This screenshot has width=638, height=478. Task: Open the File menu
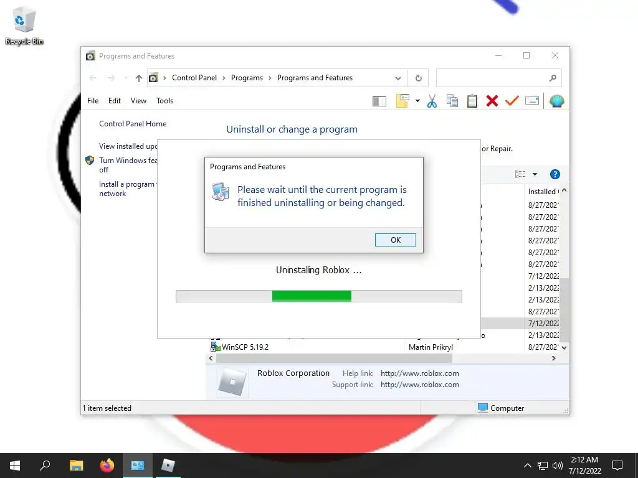click(93, 101)
